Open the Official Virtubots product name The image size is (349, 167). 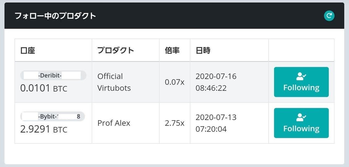click(x=114, y=82)
